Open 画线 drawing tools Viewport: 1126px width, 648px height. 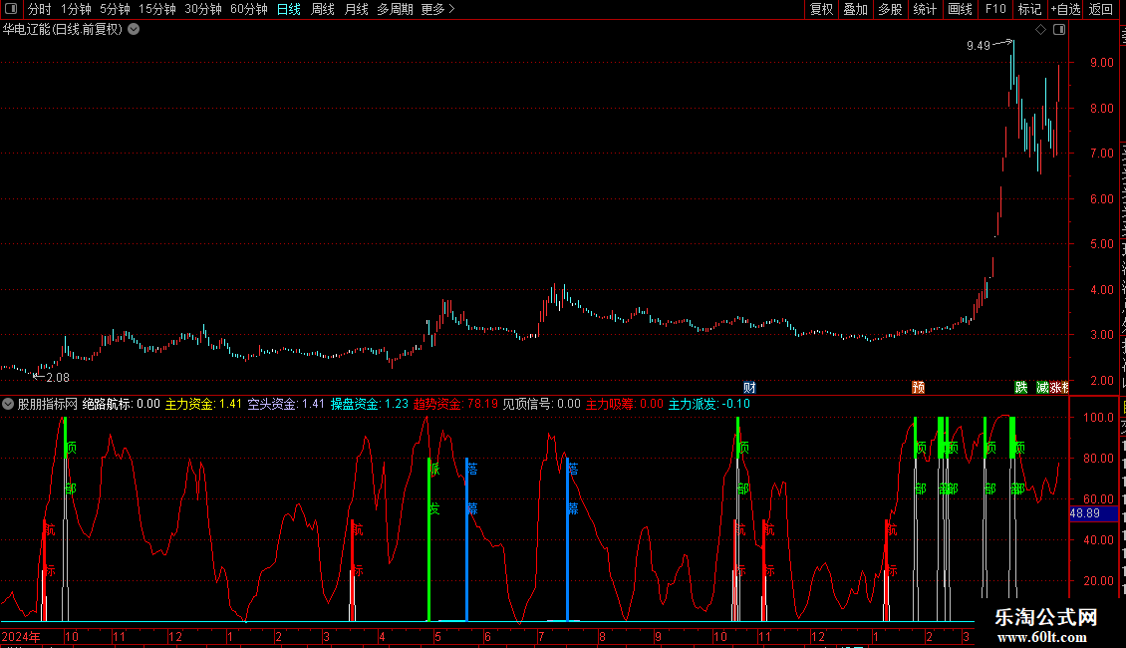(x=960, y=9)
